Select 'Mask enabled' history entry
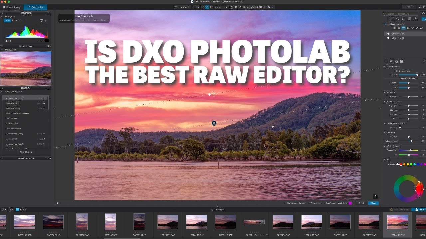This screenshot has height=239, width=426. pyautogui.click(x=26, y=119)
